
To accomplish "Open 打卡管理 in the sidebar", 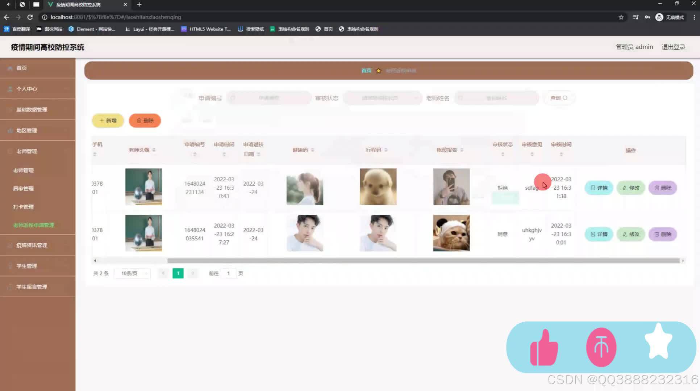I will pos(23,207).
